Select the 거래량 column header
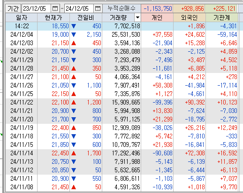The height and width of the screenshot is (193, 243). tap(118, 17)
